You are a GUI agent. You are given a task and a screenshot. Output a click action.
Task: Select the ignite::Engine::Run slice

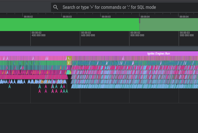[x=159, y=54]
